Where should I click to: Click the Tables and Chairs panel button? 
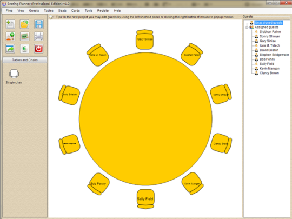tap(25, 60)
